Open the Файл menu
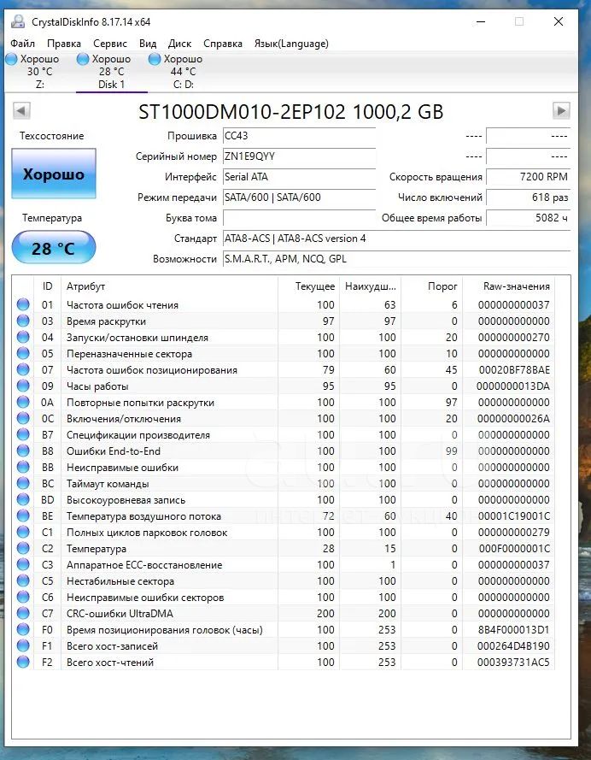The height and width of the screenshot is (760, 591). pyautogui.click(x=23, y=44)
